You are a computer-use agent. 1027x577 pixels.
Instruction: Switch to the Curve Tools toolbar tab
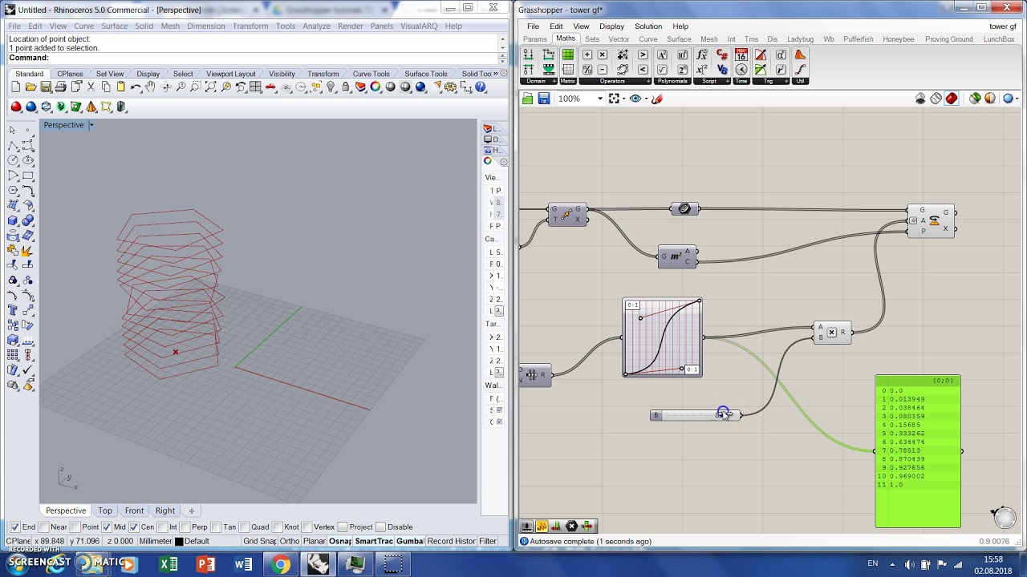click(x=371, y=74)
